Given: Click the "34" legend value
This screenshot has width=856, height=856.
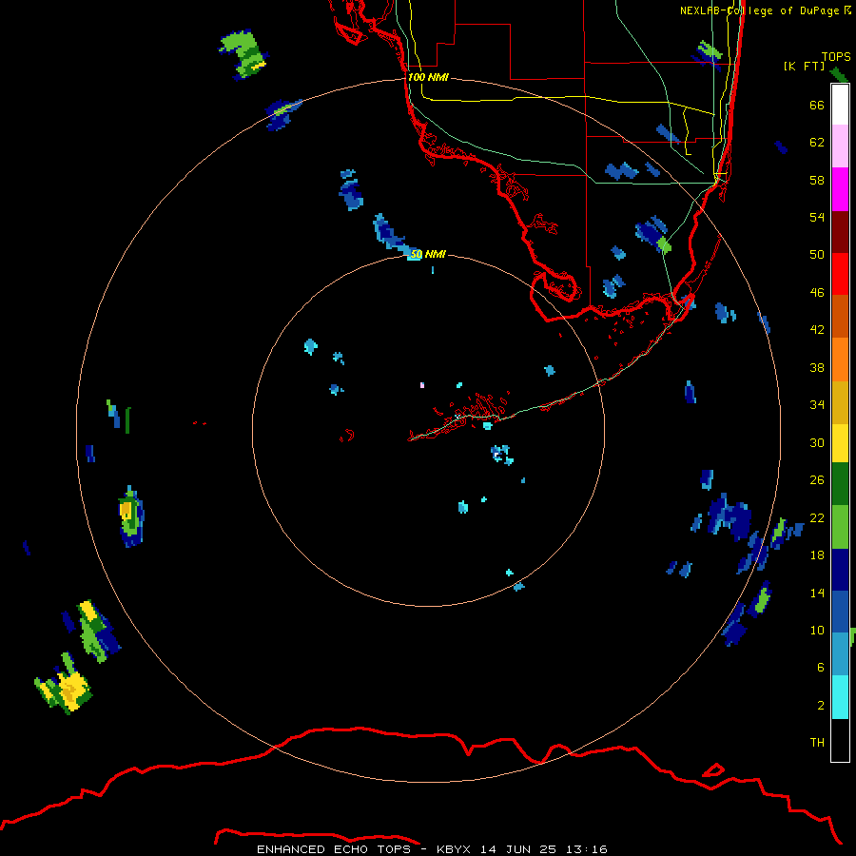Looking at the screenshot, I should coord(817,405).
